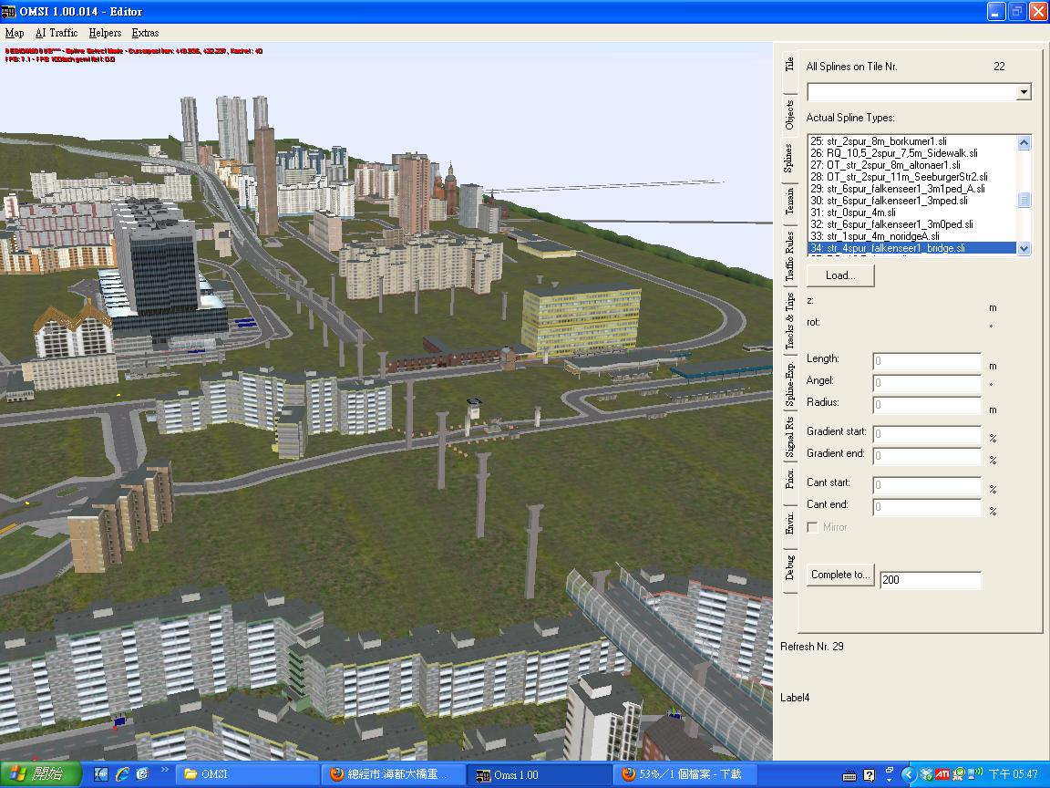This screenshot has height=788, width=1050.
Task: Switch to Firefox download taskbar window
Action: pos(683,774)
